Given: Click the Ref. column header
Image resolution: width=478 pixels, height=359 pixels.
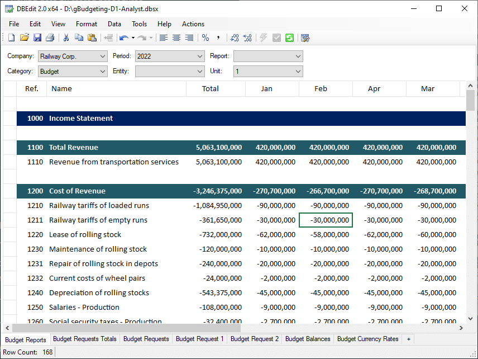Looking at the screenshot, I should click(x=32, y=88).
